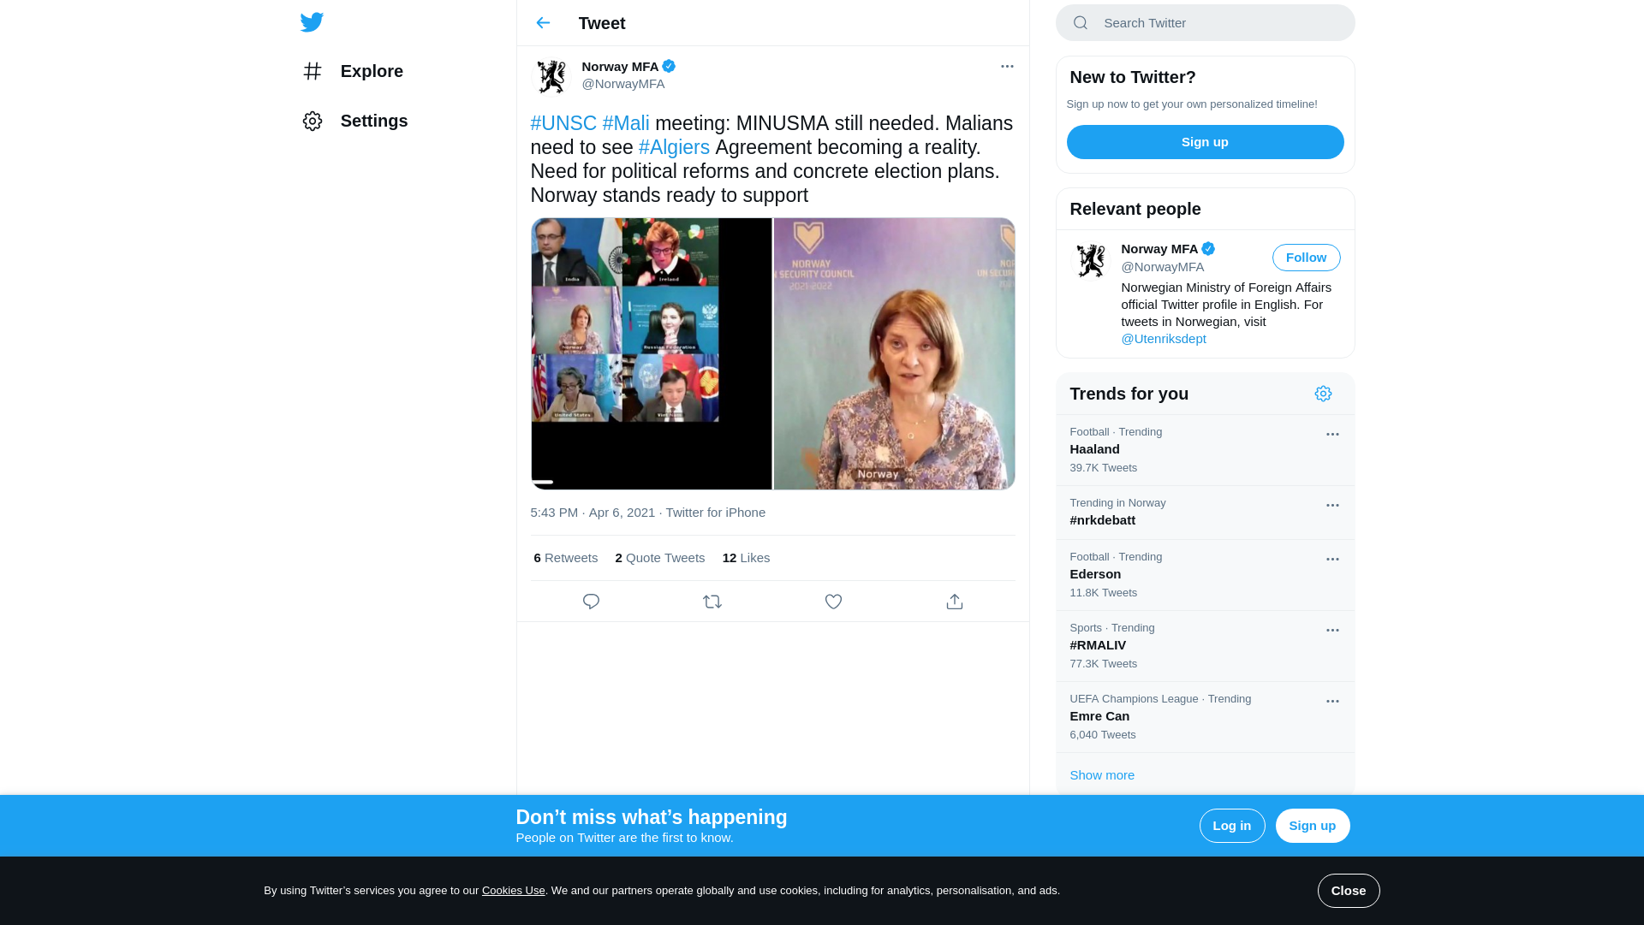This screenshot has width=1644, height=925.
Task: Click Show more under trends
Action: click(x=1102, y=775)
